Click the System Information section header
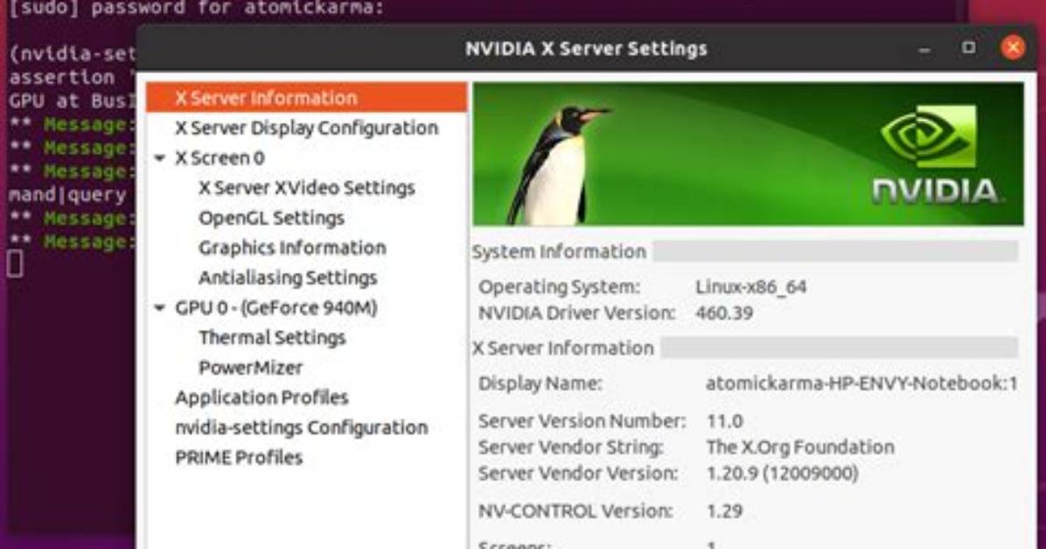1046x549 pixels. tap(559, 252)
